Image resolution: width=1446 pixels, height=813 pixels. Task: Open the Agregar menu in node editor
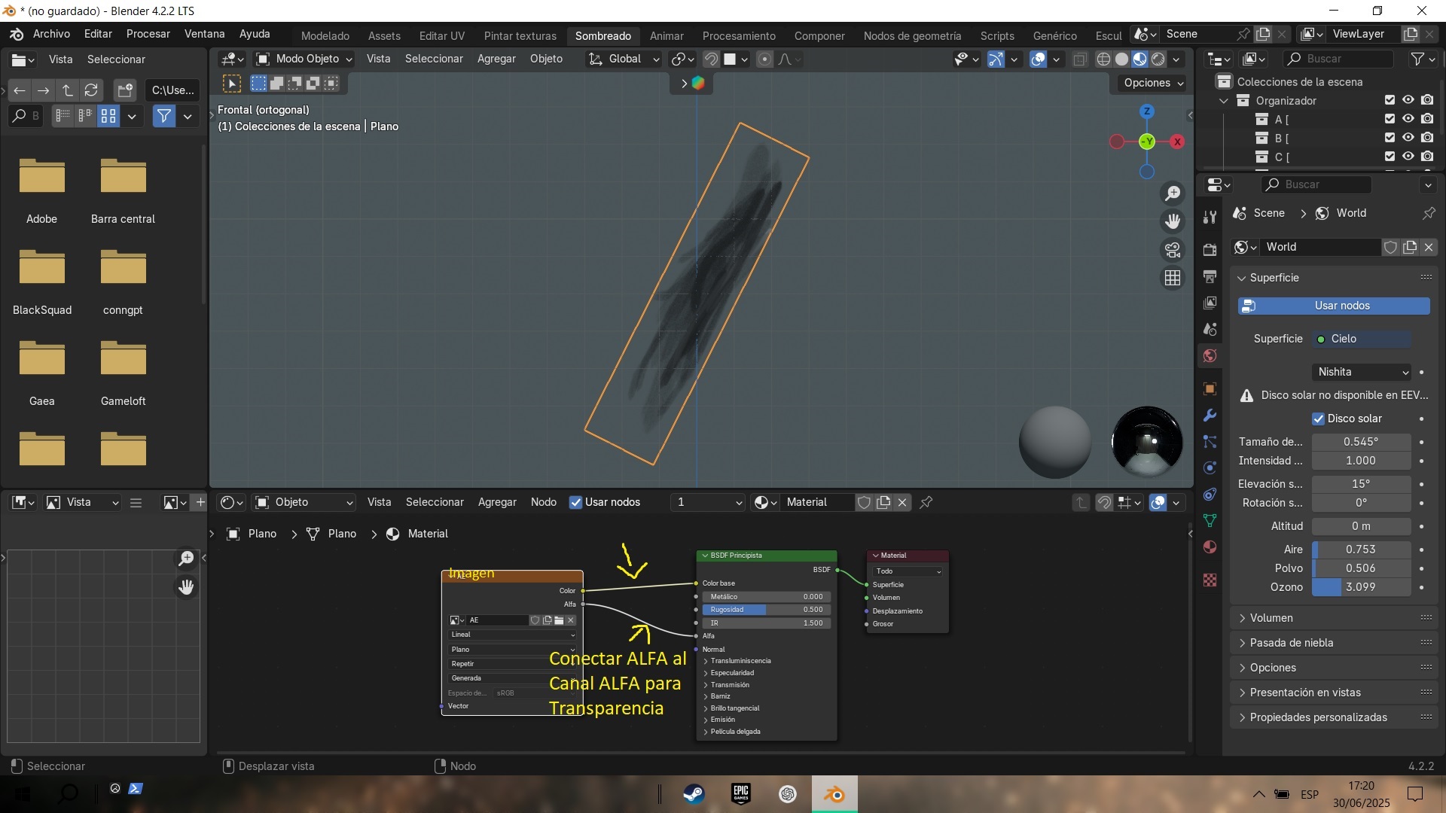coord(497,502)
